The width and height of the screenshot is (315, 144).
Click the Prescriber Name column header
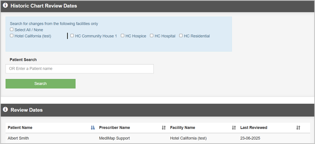pyautogui.click(x=114, y=128)
